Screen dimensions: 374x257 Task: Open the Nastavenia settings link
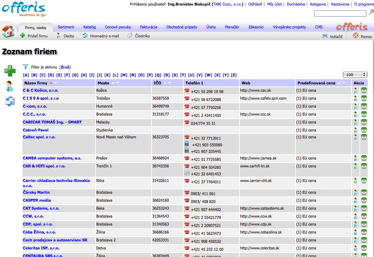tap(340, 4)
